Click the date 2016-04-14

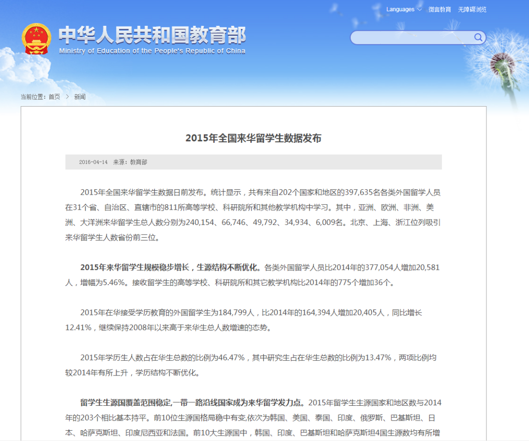tap(93, 162)
